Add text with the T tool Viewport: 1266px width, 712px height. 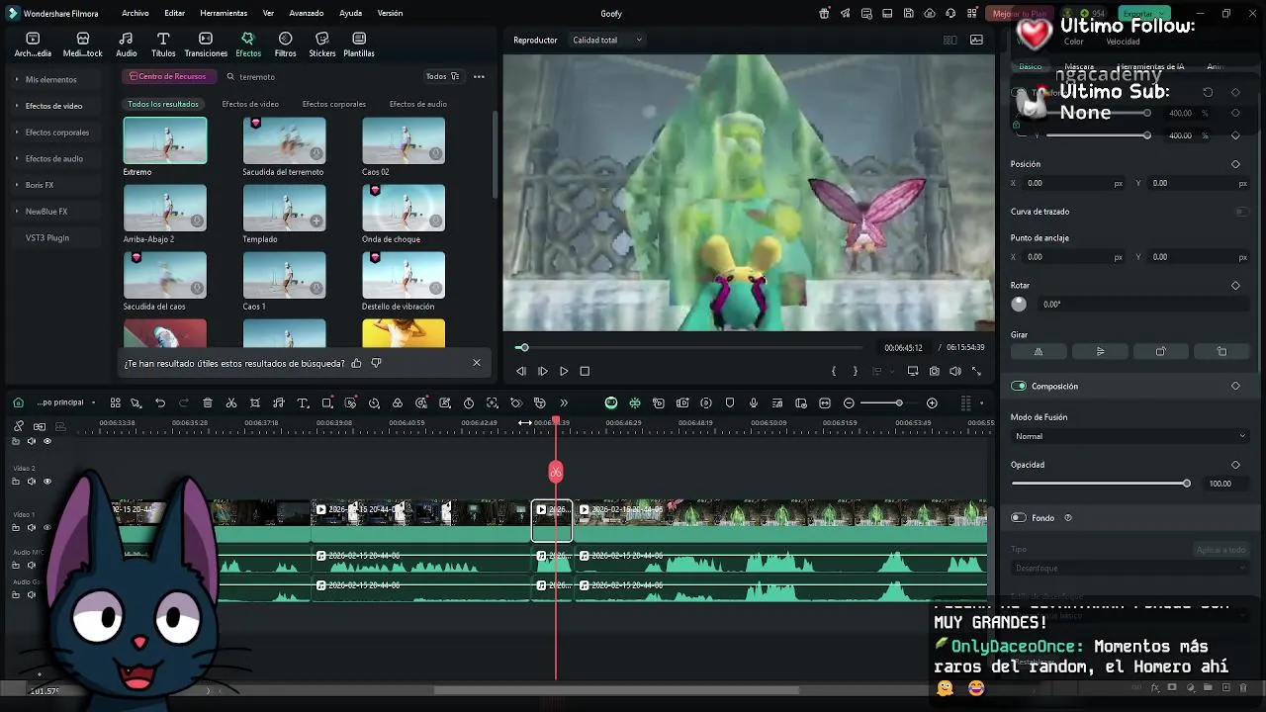(303, 403)
